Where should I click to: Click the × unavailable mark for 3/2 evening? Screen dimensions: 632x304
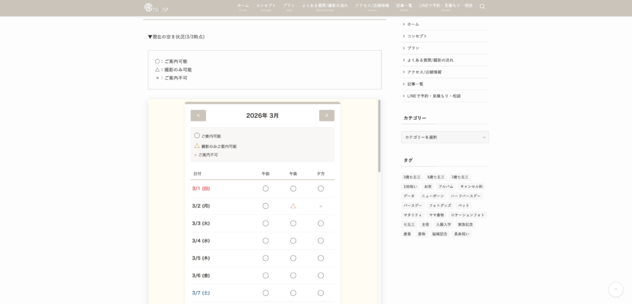point(320,206)
